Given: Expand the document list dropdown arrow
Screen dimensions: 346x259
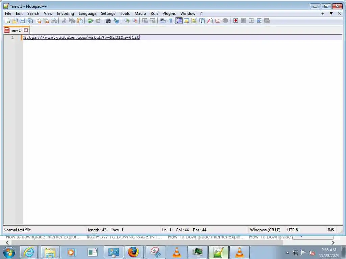Looking at the screenshot, I should (x=331, y=13).
